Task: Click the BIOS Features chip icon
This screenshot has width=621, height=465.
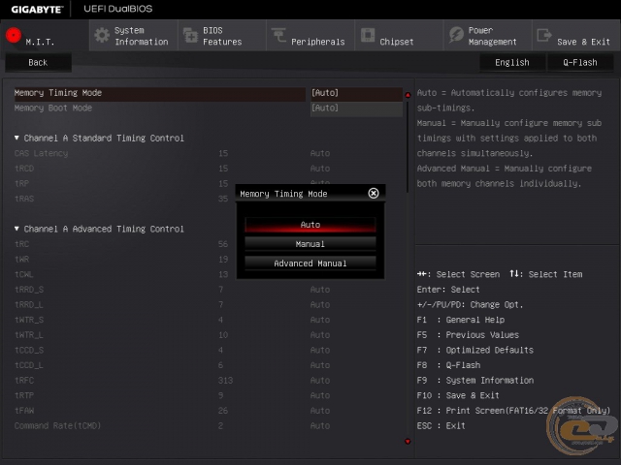Action: [190, 35]
